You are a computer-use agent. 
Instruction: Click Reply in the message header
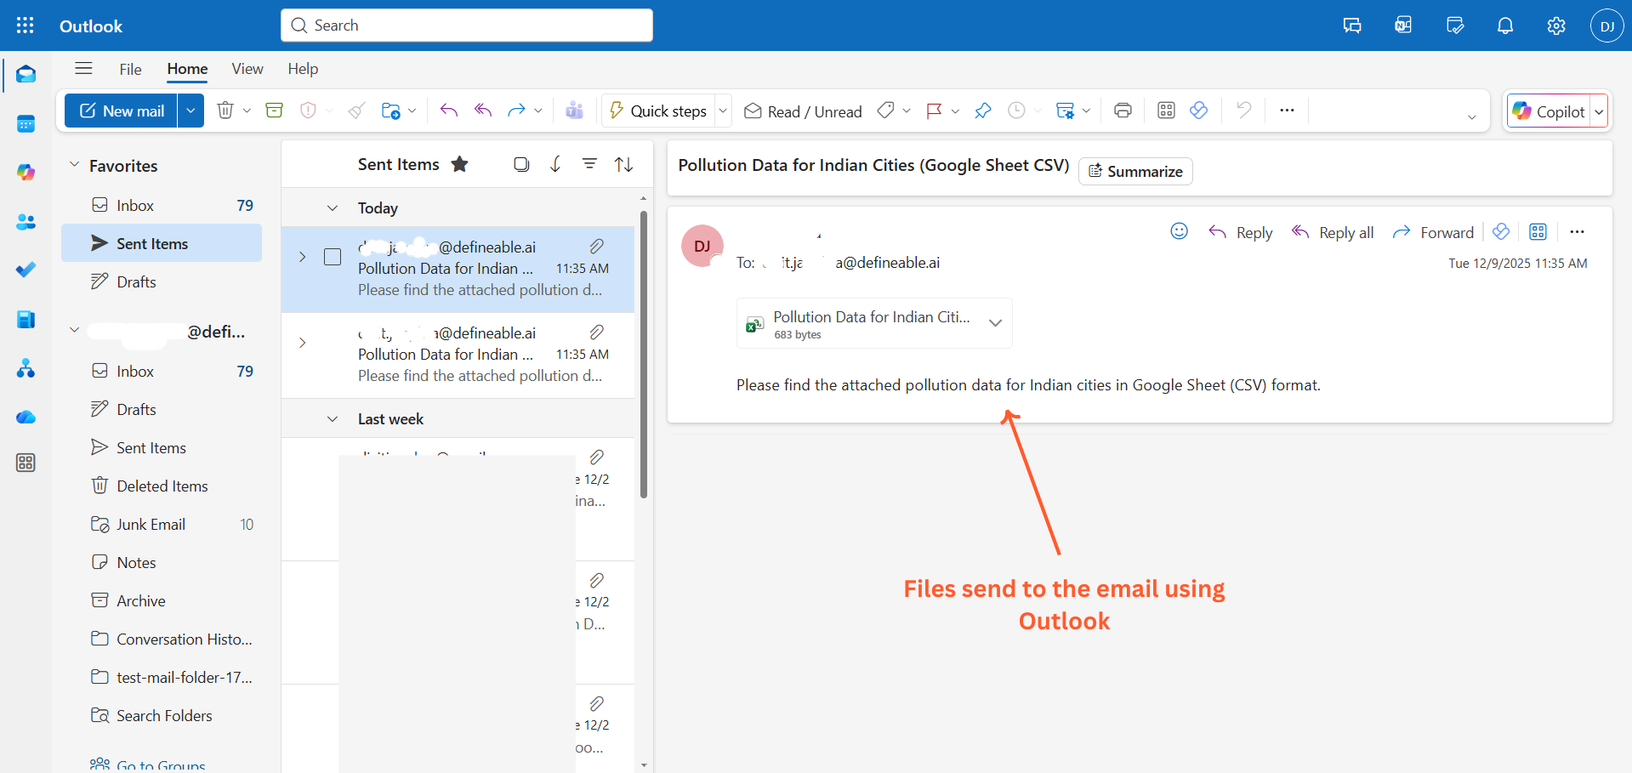[x=1241, y=232]
